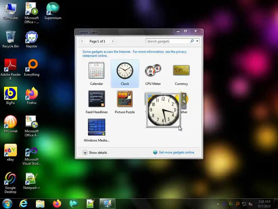278x209 pixels.
Task: Open Firefox desktop shortcut
Action: (31, 96)
